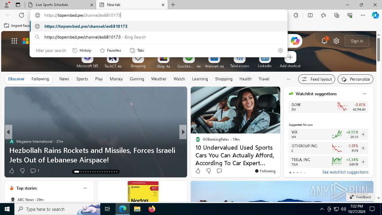Open the Travel category
The width and height of the screenshot is (382, 215).
click(x=264, y=79)
